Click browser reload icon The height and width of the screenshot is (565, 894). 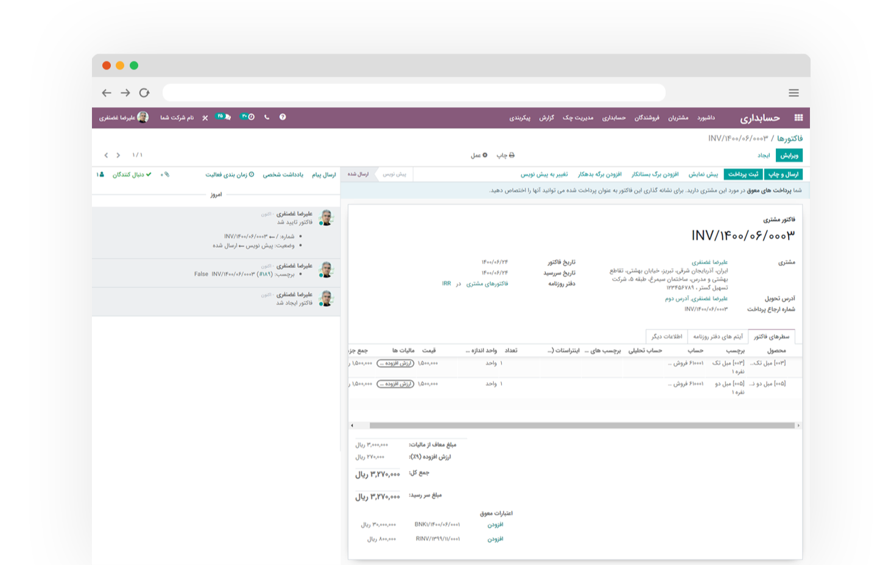pyautogui.click(x=144, y=93)
